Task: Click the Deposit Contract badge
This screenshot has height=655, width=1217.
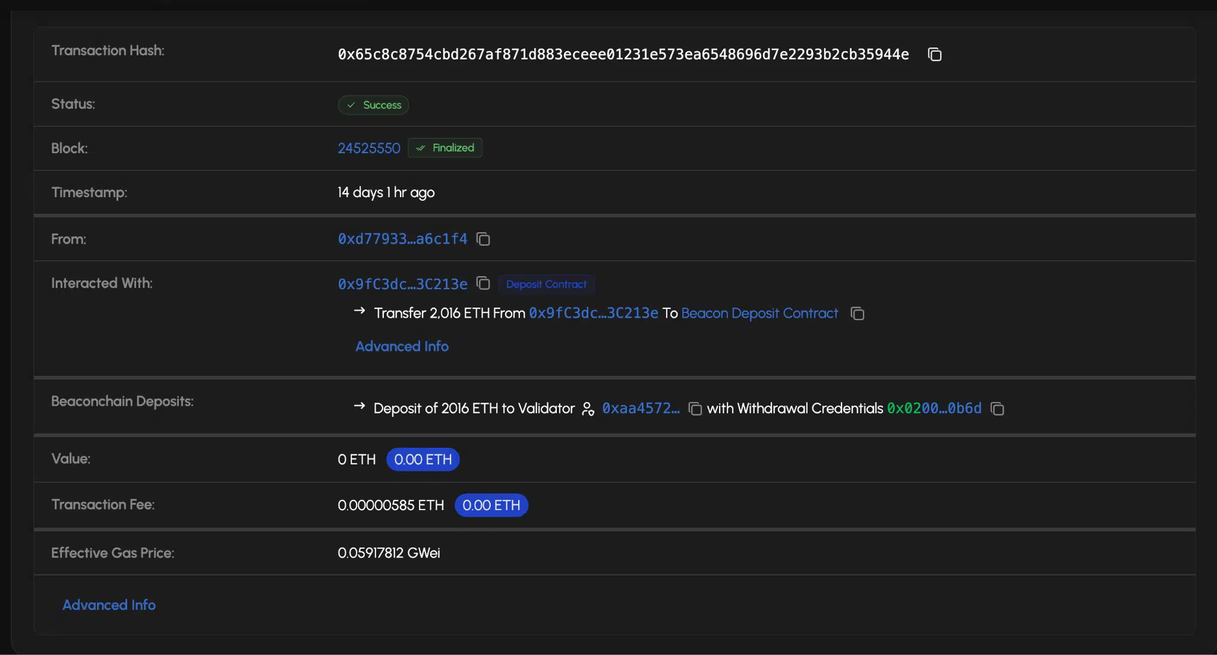Action: [546, 284]
